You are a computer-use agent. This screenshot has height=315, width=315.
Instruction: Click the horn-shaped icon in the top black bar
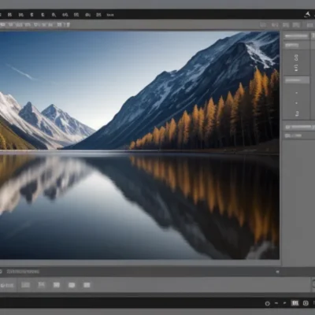tap(307, 15)
